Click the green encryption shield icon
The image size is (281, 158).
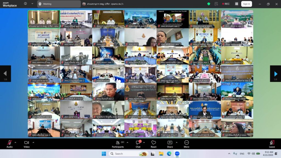tap(208, 4)
